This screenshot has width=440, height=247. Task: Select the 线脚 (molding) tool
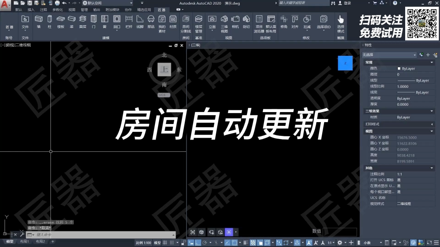click(140, 21)
